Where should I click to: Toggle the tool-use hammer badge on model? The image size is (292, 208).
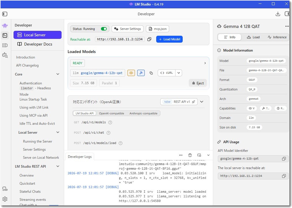pos(141,73)
